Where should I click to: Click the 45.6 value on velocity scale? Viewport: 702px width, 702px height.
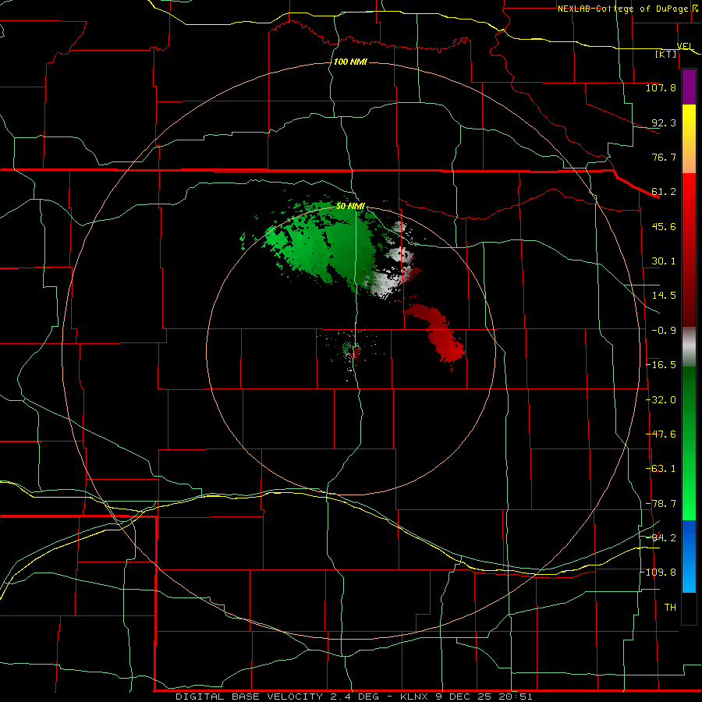(x=664, y=226)
